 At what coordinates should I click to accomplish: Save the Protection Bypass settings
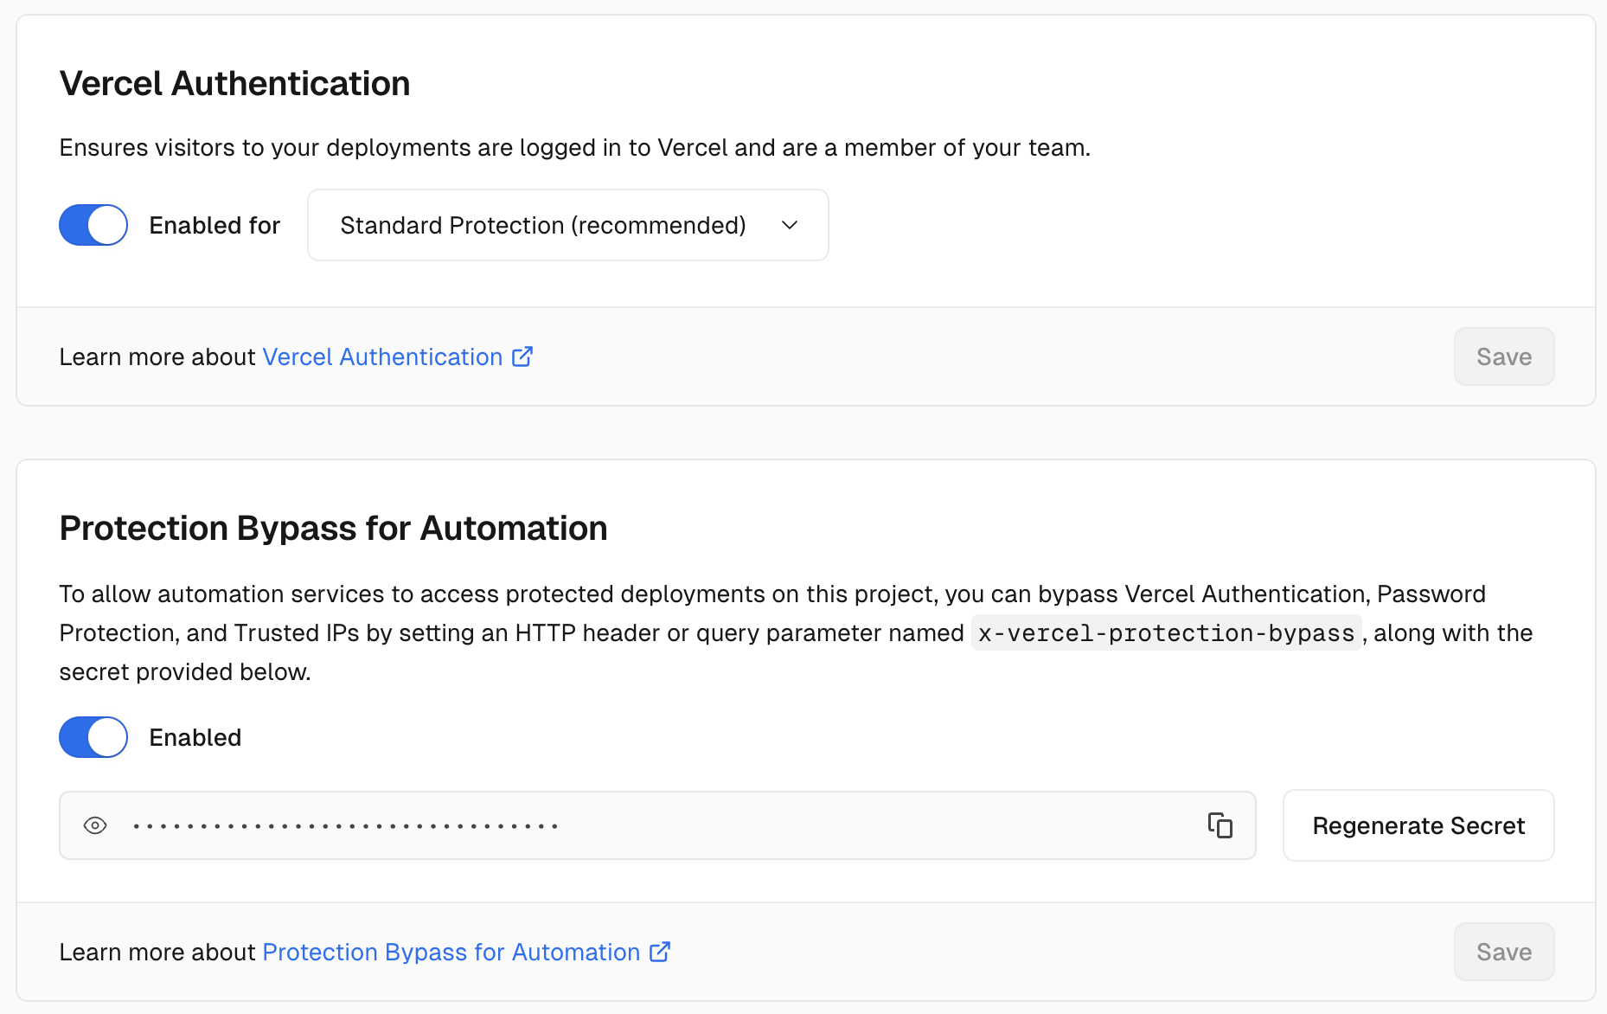(x=1503, y=952)
